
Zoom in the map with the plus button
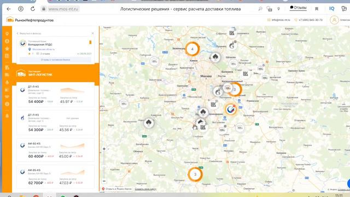pos(104,149)
